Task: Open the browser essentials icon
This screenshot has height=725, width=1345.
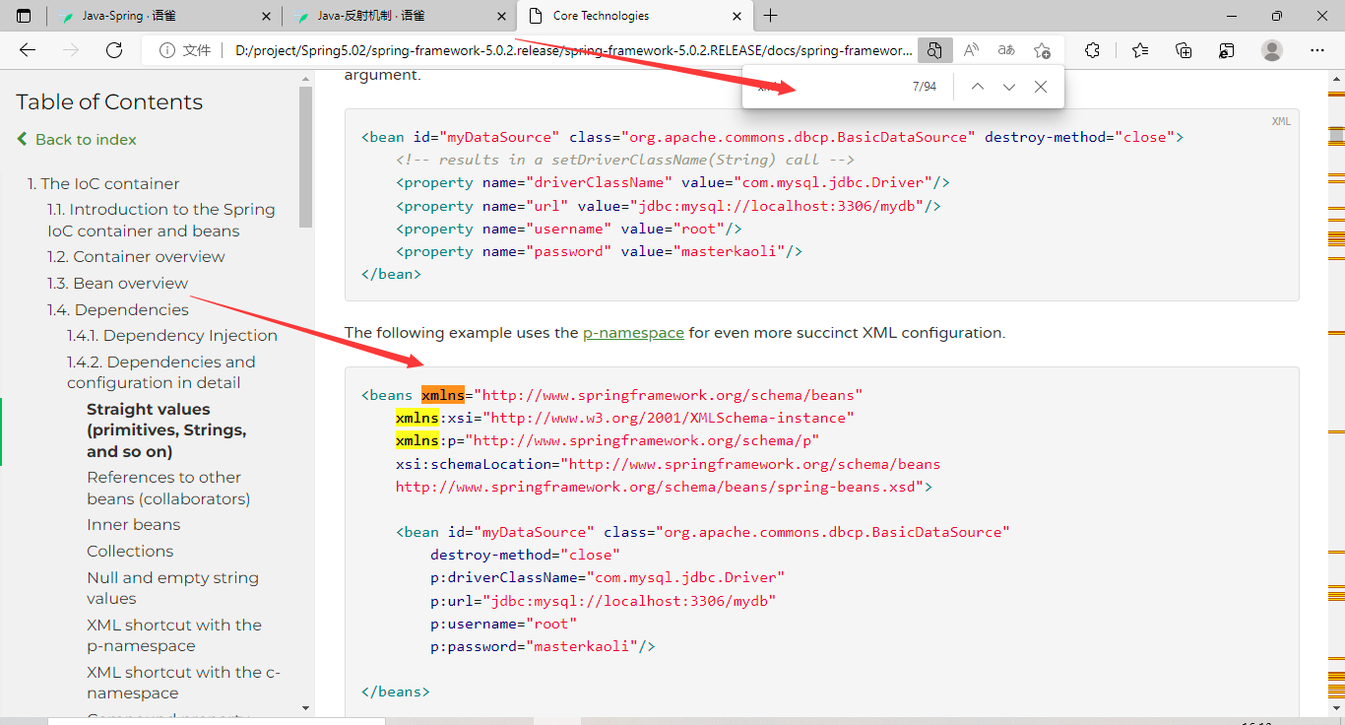Action: (x=1227, y=50)
